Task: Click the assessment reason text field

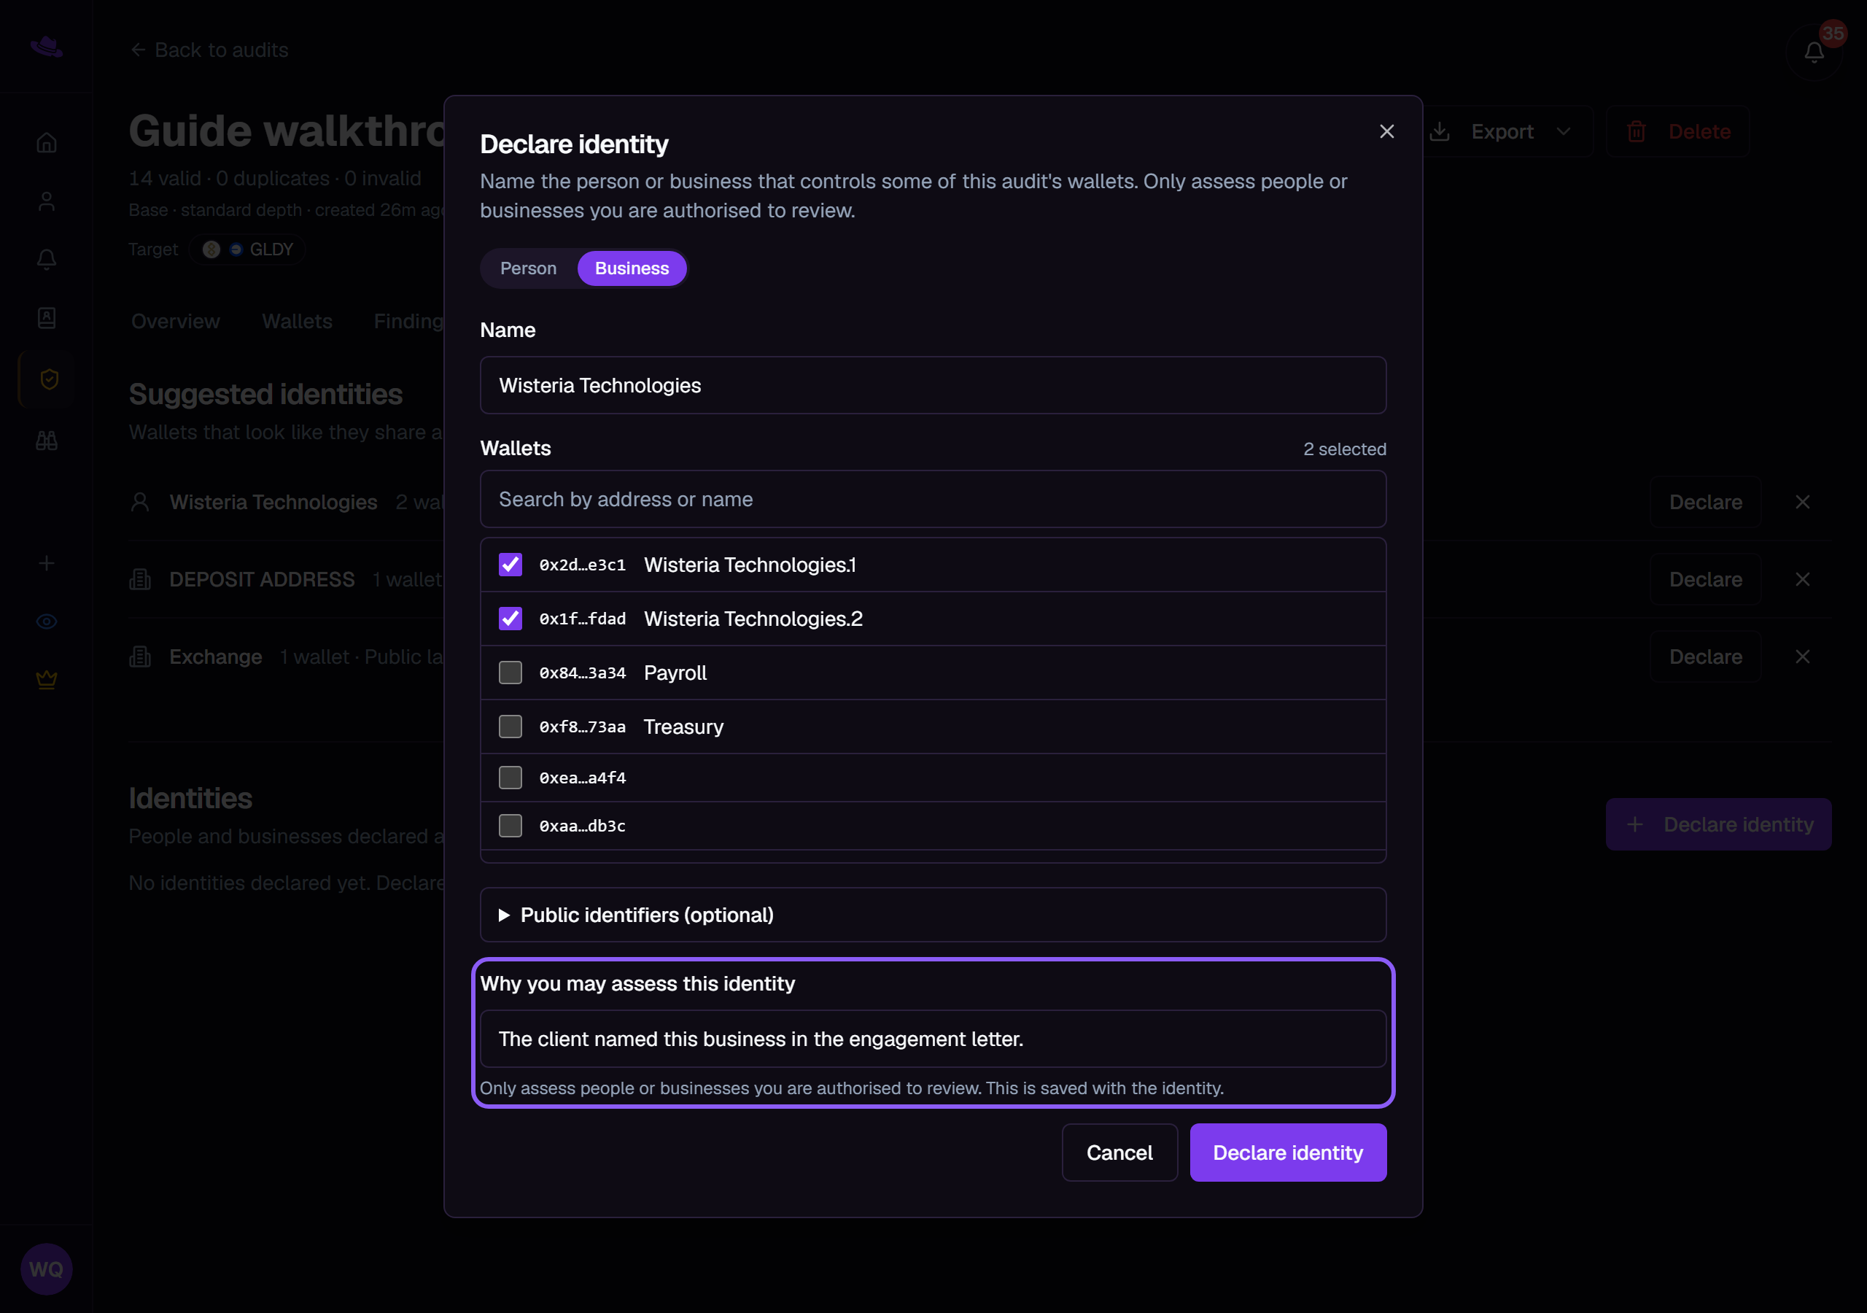Action: pos(933,1039)
